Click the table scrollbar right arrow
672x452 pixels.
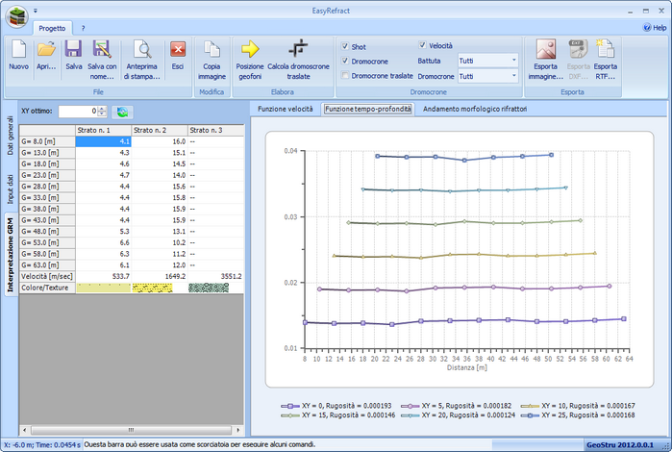point(238,430)
